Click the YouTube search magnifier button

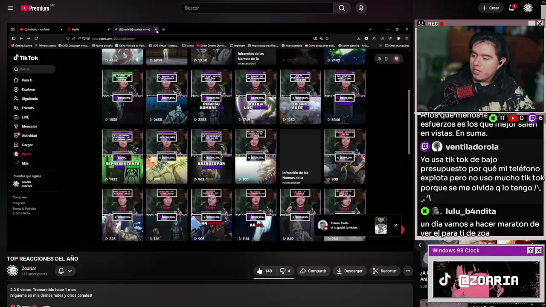tap(342, 8)
